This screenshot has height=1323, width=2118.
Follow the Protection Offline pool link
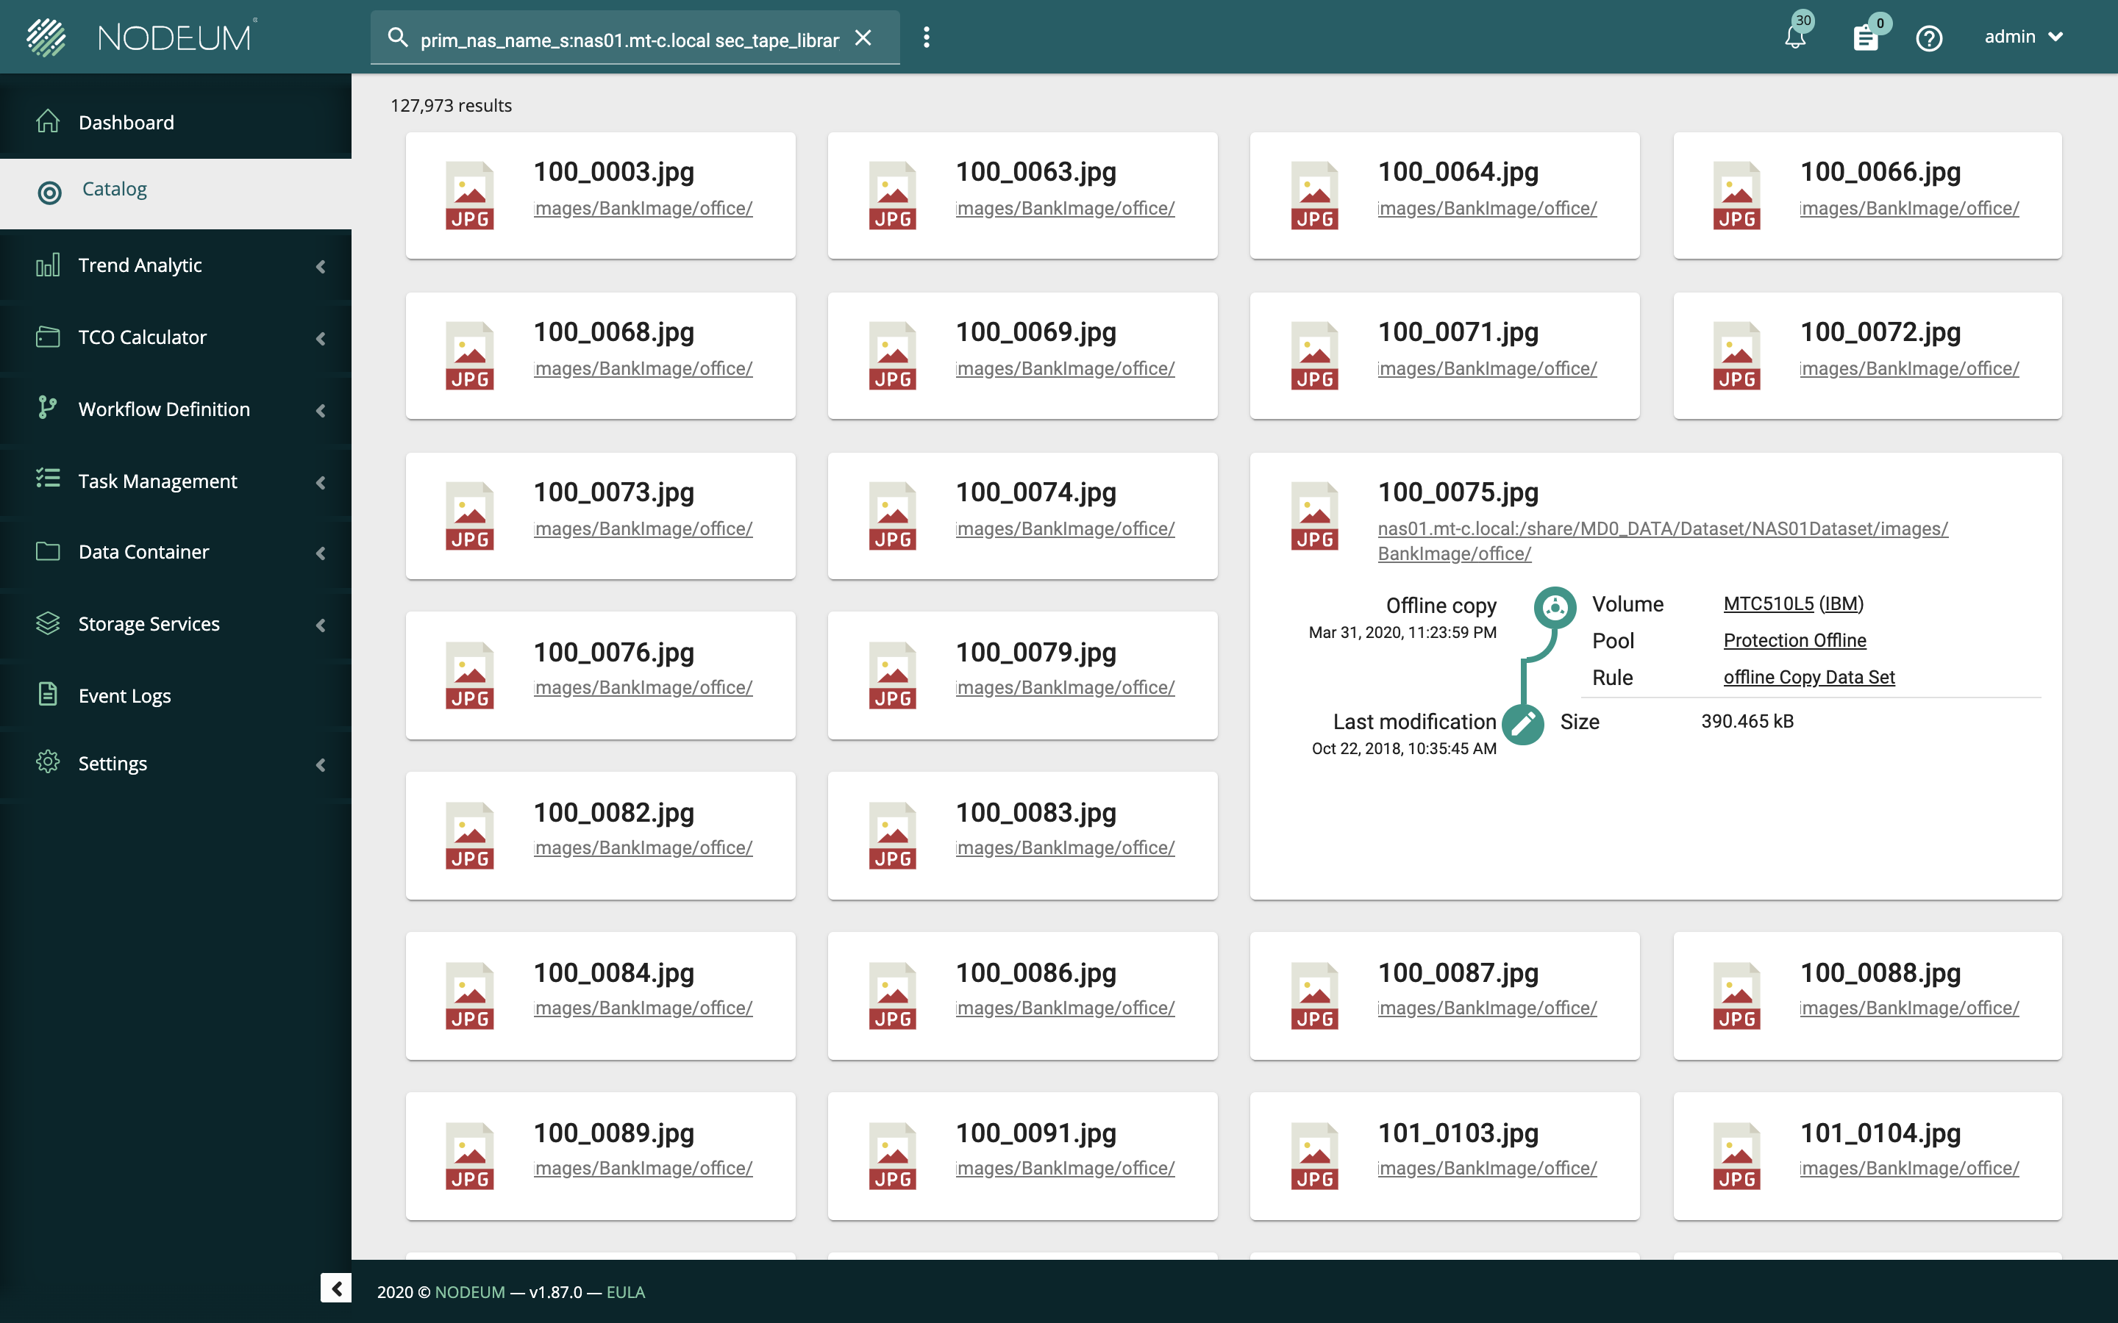[x=1794, y=640]
